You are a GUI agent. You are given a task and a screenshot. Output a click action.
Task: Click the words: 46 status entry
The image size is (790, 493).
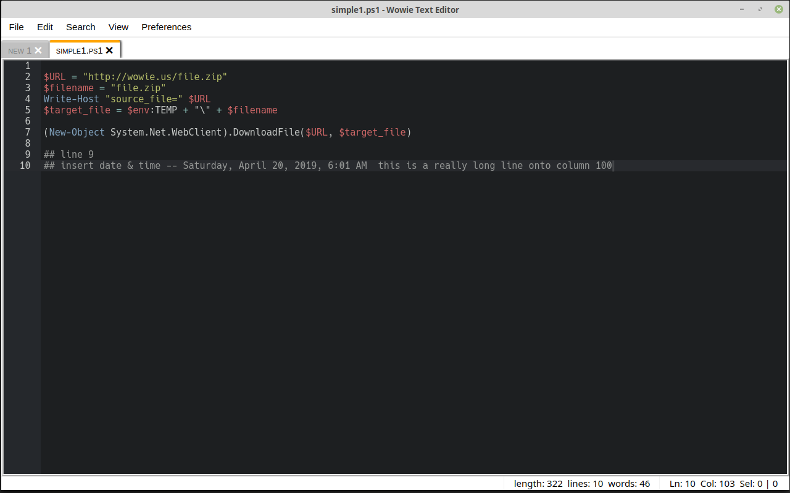point(629,484)
